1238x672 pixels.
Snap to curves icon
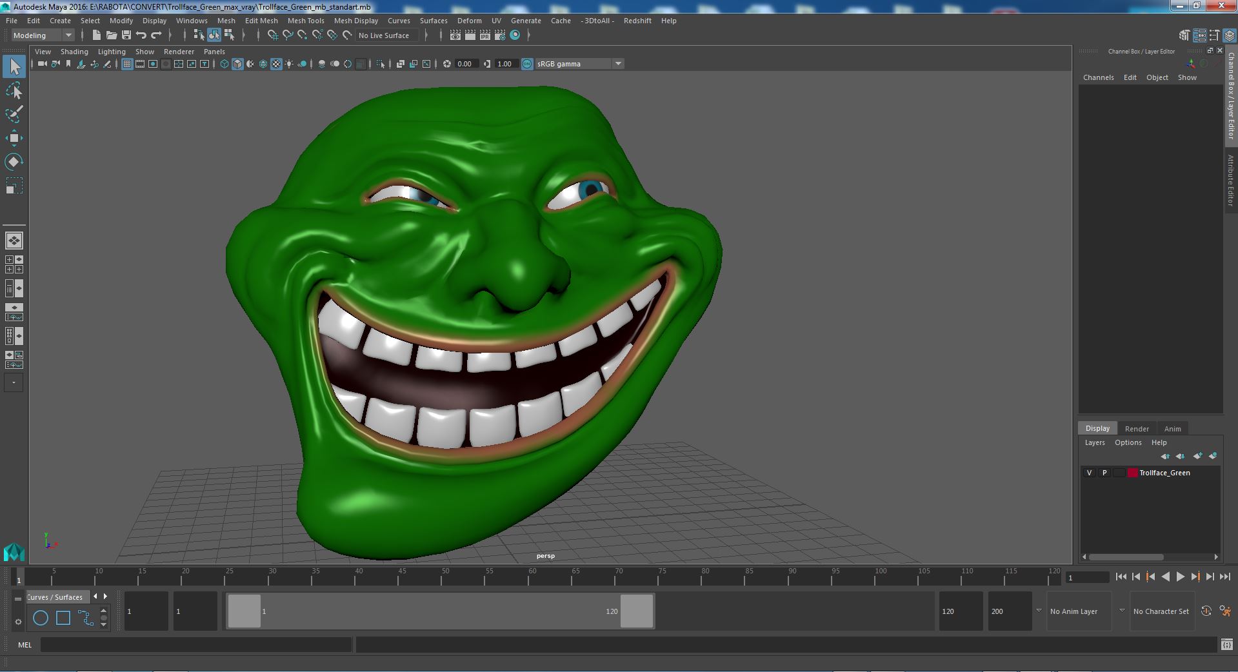click(288, 35)
